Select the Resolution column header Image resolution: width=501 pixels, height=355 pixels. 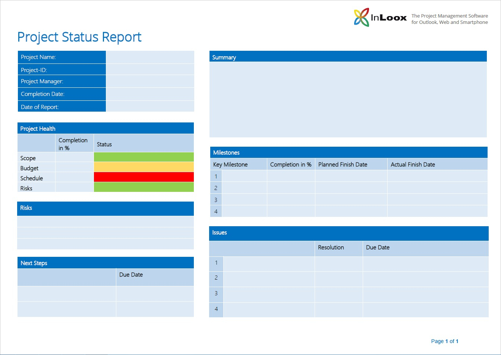pyautogui.click(x=331, y=247)
